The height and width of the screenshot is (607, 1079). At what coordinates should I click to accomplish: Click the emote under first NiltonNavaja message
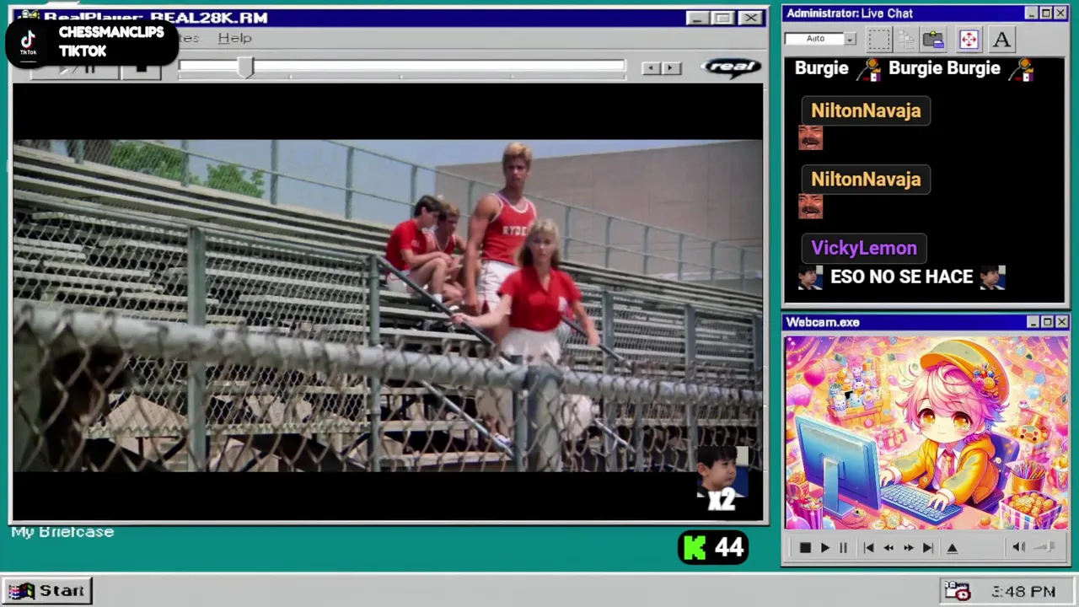(810, 137)
